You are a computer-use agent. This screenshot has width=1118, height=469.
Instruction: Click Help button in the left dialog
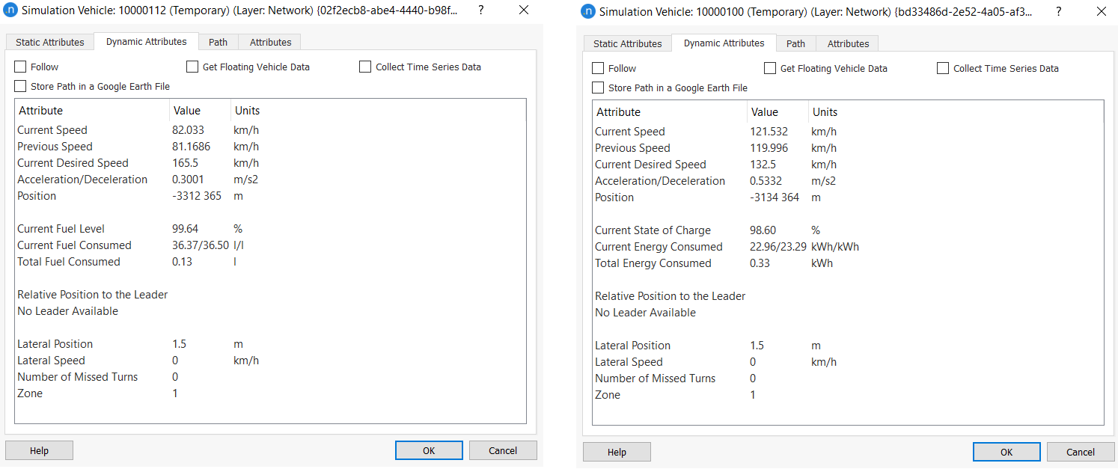point(39,450)
